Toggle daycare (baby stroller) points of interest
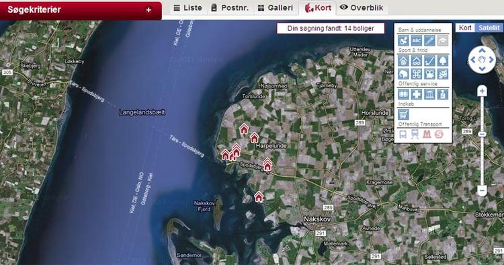Screen dimensions: 504x265 coord(403,41)
